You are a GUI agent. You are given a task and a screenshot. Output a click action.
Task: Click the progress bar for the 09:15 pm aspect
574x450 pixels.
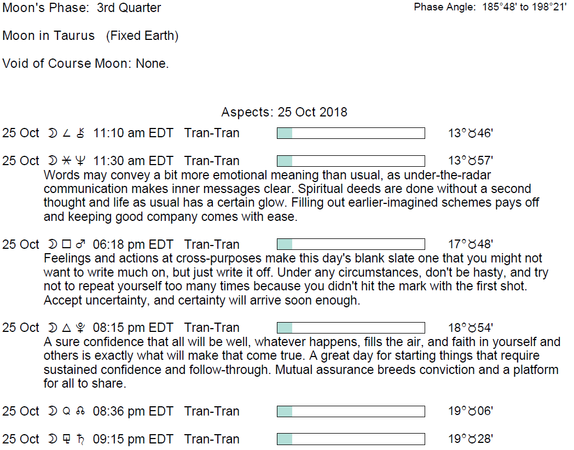point(351,440)
